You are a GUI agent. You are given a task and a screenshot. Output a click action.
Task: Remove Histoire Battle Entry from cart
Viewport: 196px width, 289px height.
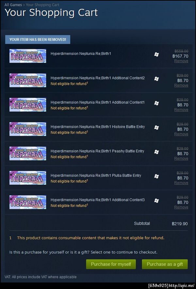[x=181, y=134]
